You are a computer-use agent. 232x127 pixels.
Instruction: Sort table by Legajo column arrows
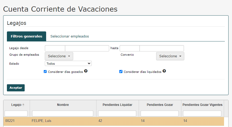point(23,105)
